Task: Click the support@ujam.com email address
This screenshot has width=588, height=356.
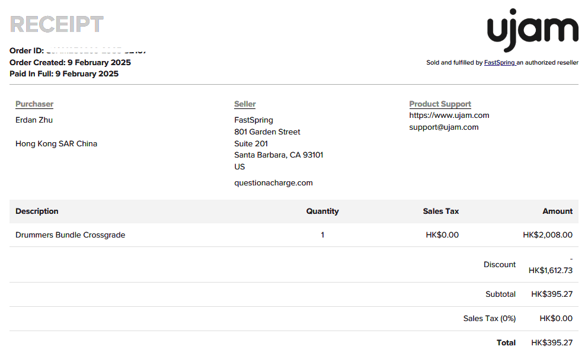Action: point(443,127)
